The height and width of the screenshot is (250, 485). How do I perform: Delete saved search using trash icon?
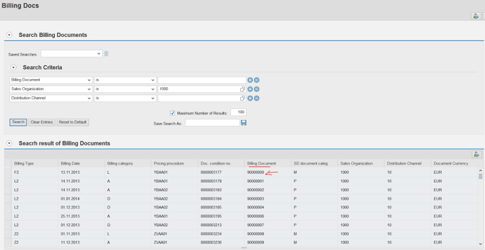pos(106,54)
